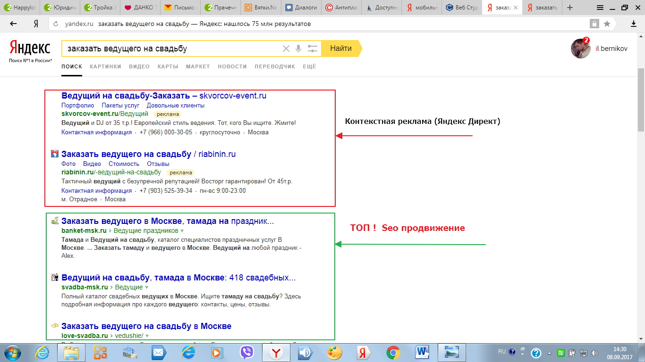This screenshot has height=362, width=645.
Task: Click the RU language indicator
Action: click(x=502, y=352)
